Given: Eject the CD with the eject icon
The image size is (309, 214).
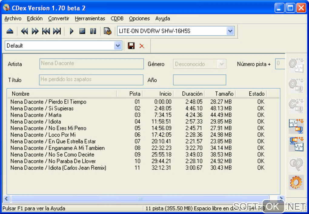Looking at the screenshot, I should [x=10, y=31].
